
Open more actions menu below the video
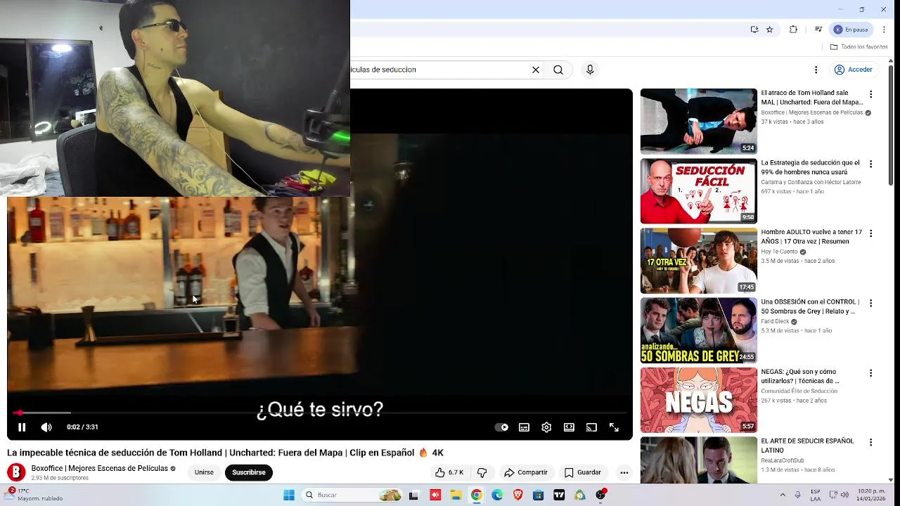[x=624, y=472]
